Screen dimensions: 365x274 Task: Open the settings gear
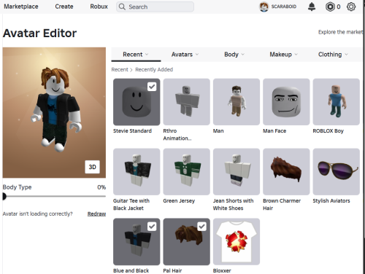click(x=351, y=7)
